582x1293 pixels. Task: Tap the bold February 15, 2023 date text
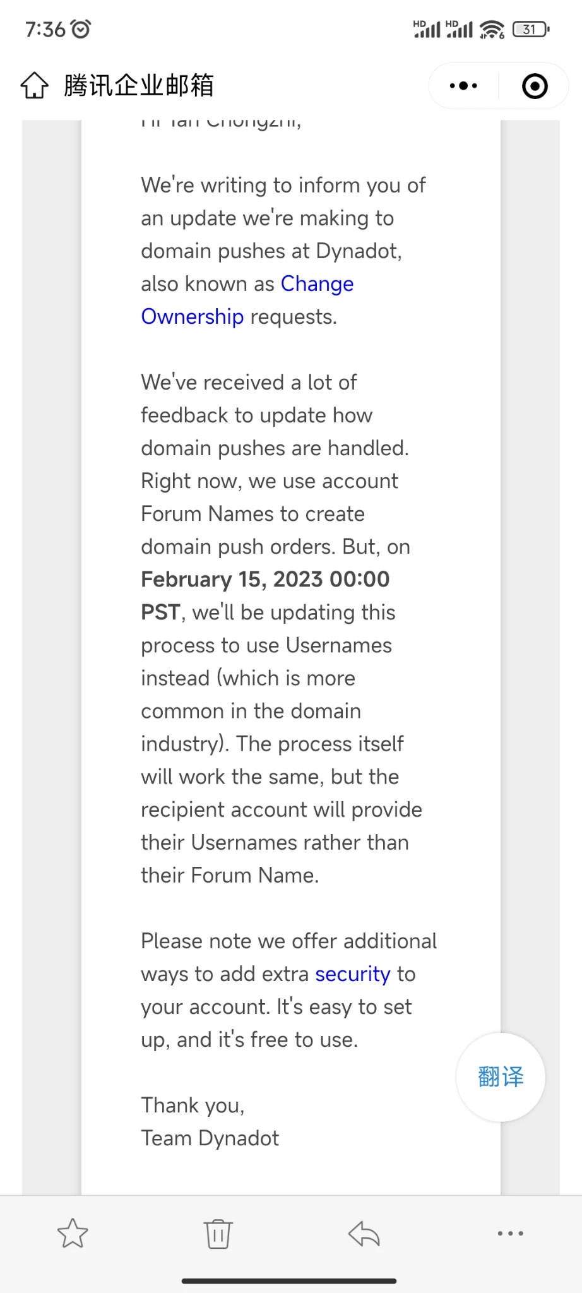click(265, 580)
